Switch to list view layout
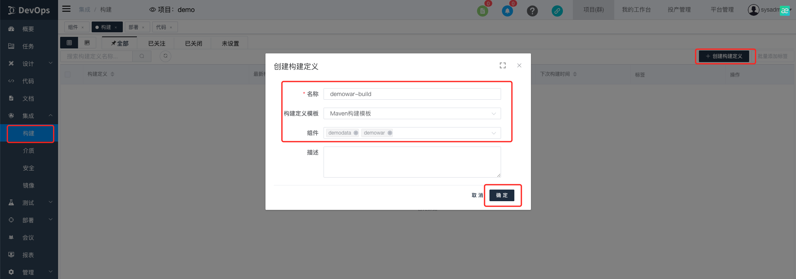 [x=69, y=43]
